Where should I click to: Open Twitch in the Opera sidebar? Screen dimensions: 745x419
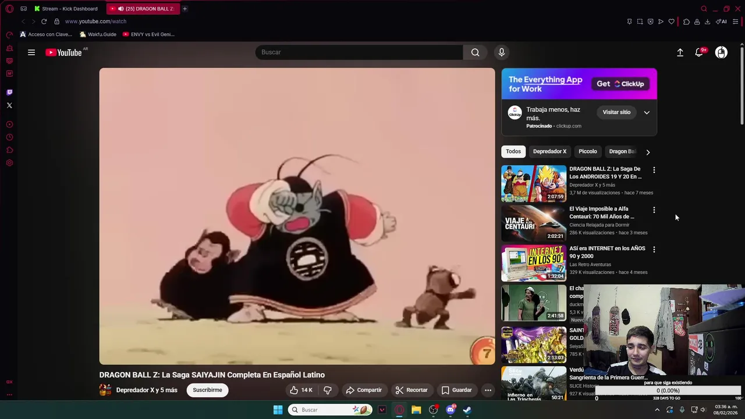(9, 92)
